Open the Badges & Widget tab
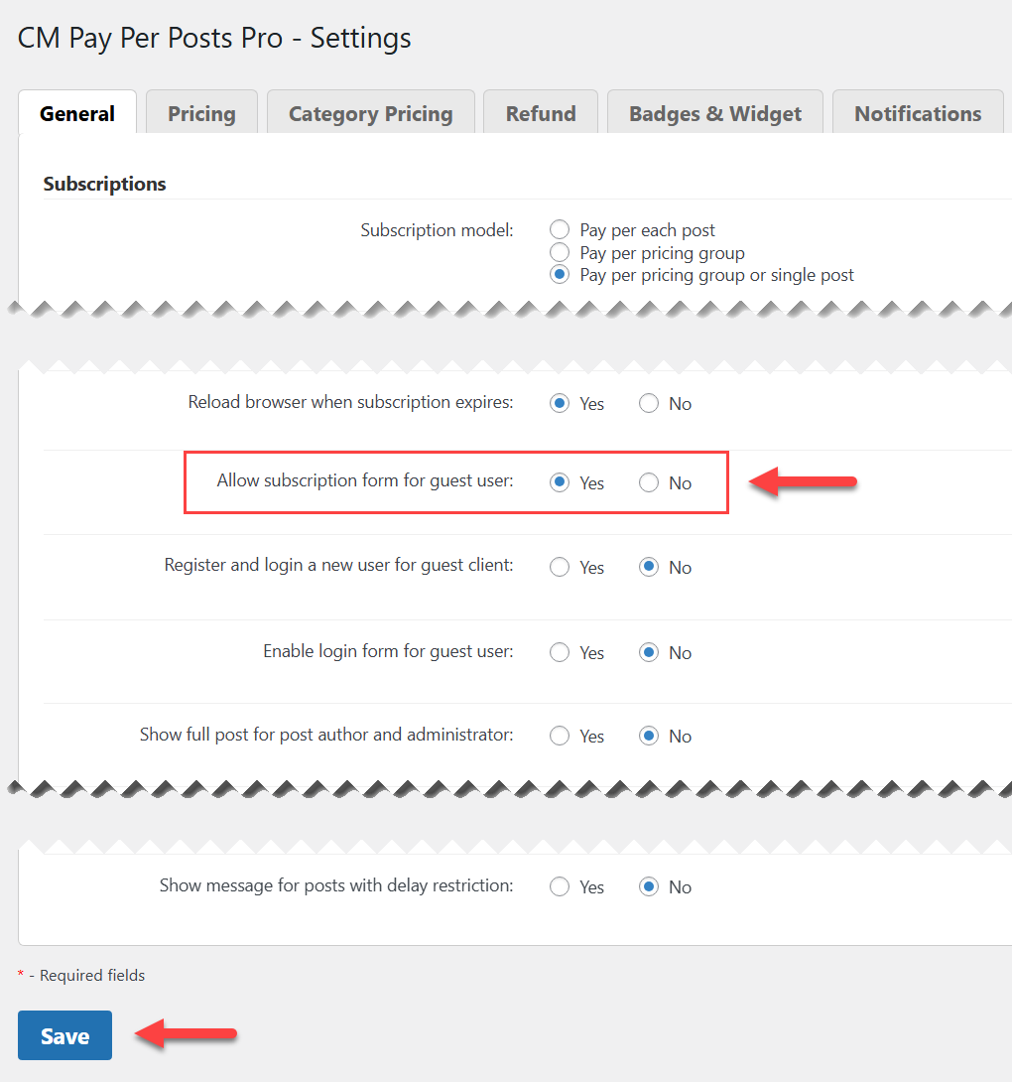The height and width of the screenshot is (1082, 1012). click(714, 113)
